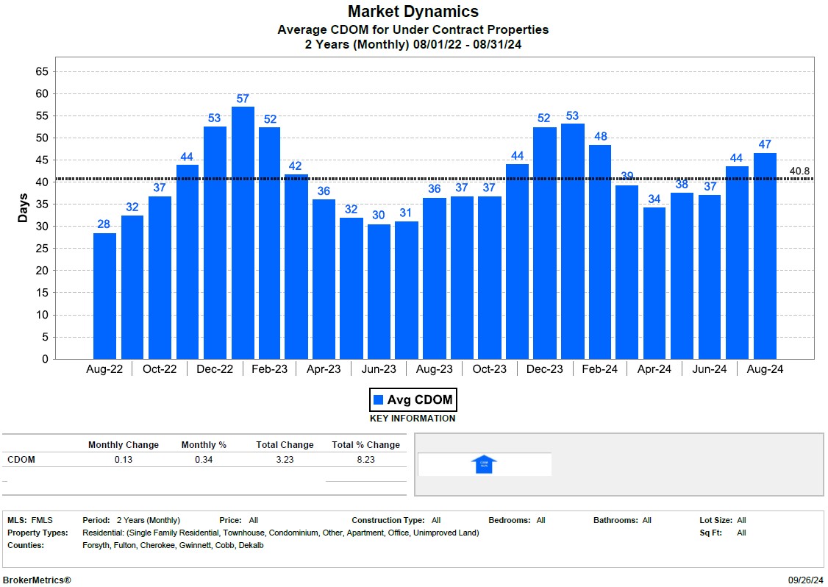Click the KEY INFORMATION heading

click(x=413, y=419)
